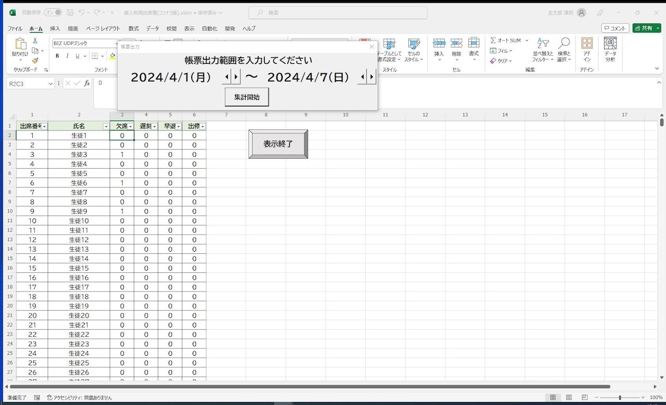The height and width of the screenshot is (405, 666).
Task: Click the Data Analysis (データ分析) icon
Action: pos(610,44)
